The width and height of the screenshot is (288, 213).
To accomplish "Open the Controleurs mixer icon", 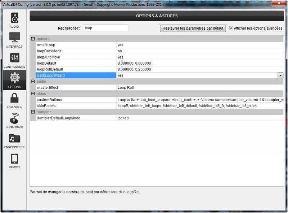I will coord(14,58).
